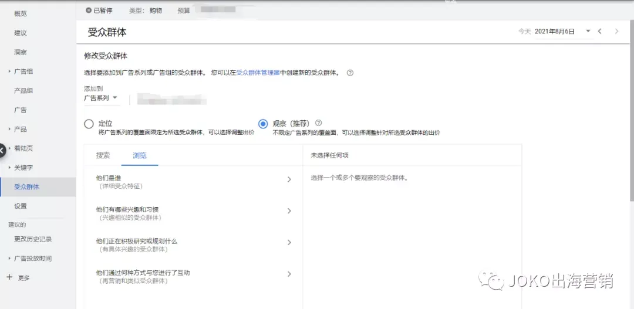
Task: Click the plus 更多 item
Action: (x=19, y=277)
